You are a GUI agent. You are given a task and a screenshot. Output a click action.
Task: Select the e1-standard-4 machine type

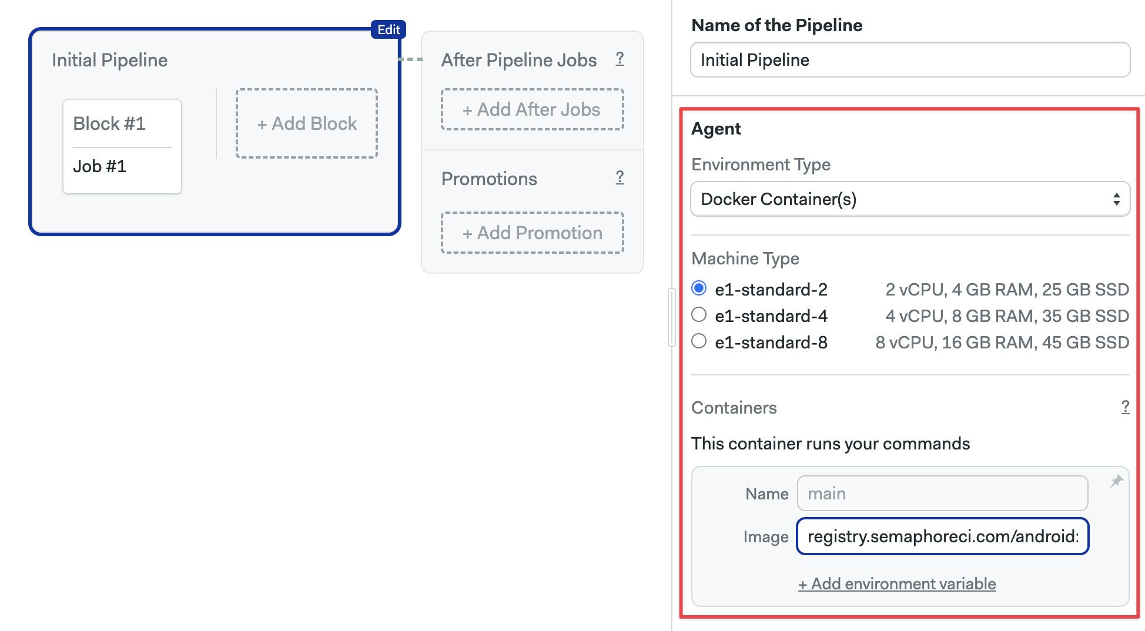(699, 315)
